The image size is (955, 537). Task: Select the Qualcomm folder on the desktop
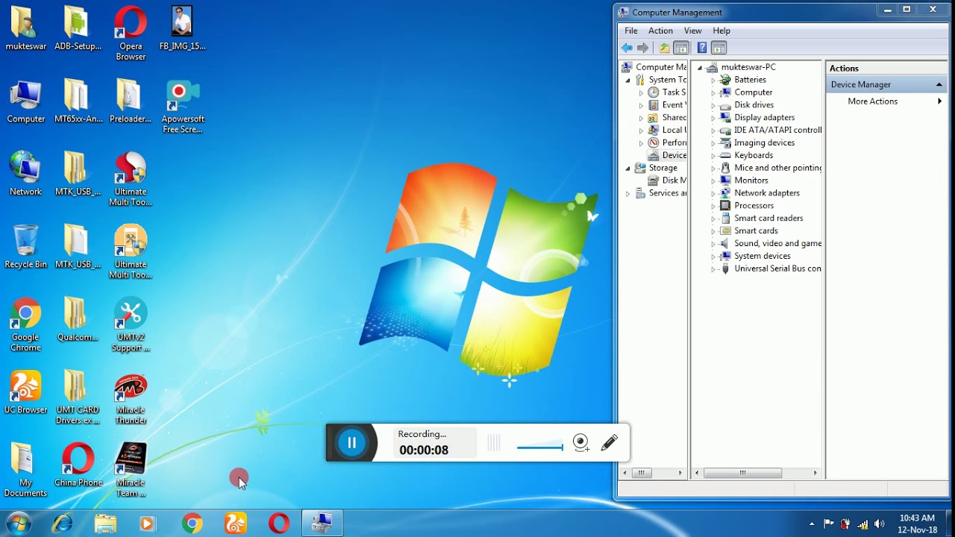[78, 320]
